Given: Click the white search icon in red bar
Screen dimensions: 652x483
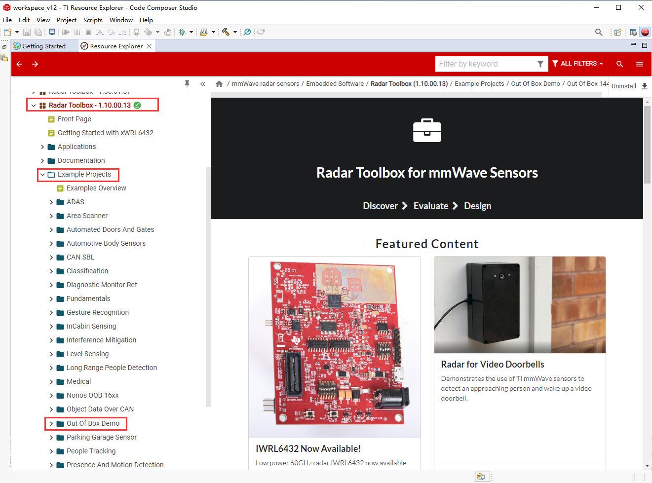Looking at the screenshot, I should (620, 64).
